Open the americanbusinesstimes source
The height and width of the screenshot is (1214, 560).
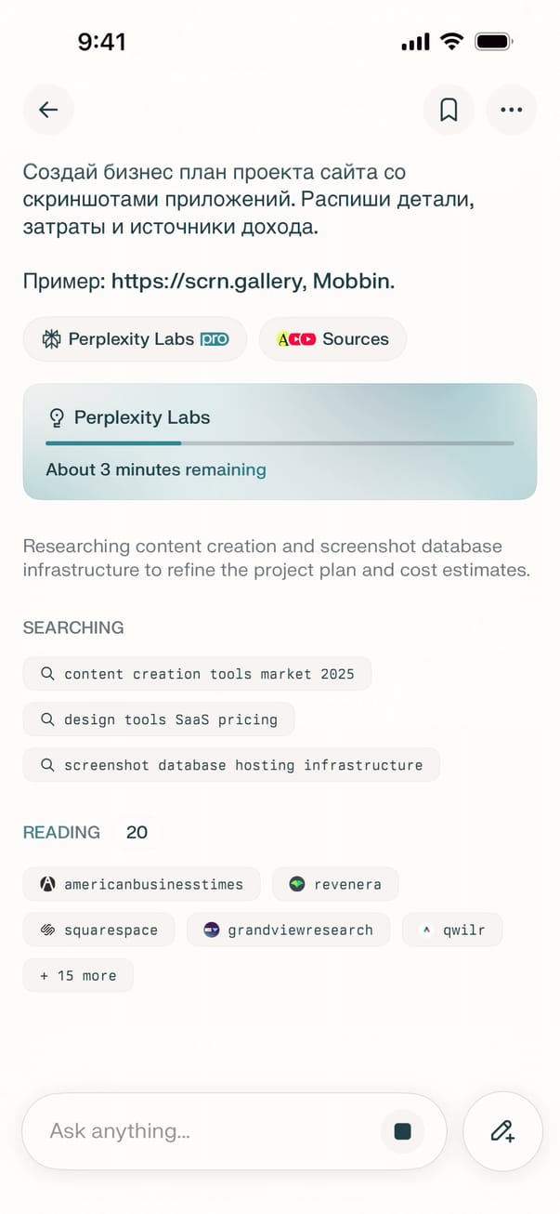tap(141, 884)
